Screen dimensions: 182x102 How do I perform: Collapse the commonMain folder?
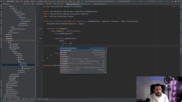[9, 48]
